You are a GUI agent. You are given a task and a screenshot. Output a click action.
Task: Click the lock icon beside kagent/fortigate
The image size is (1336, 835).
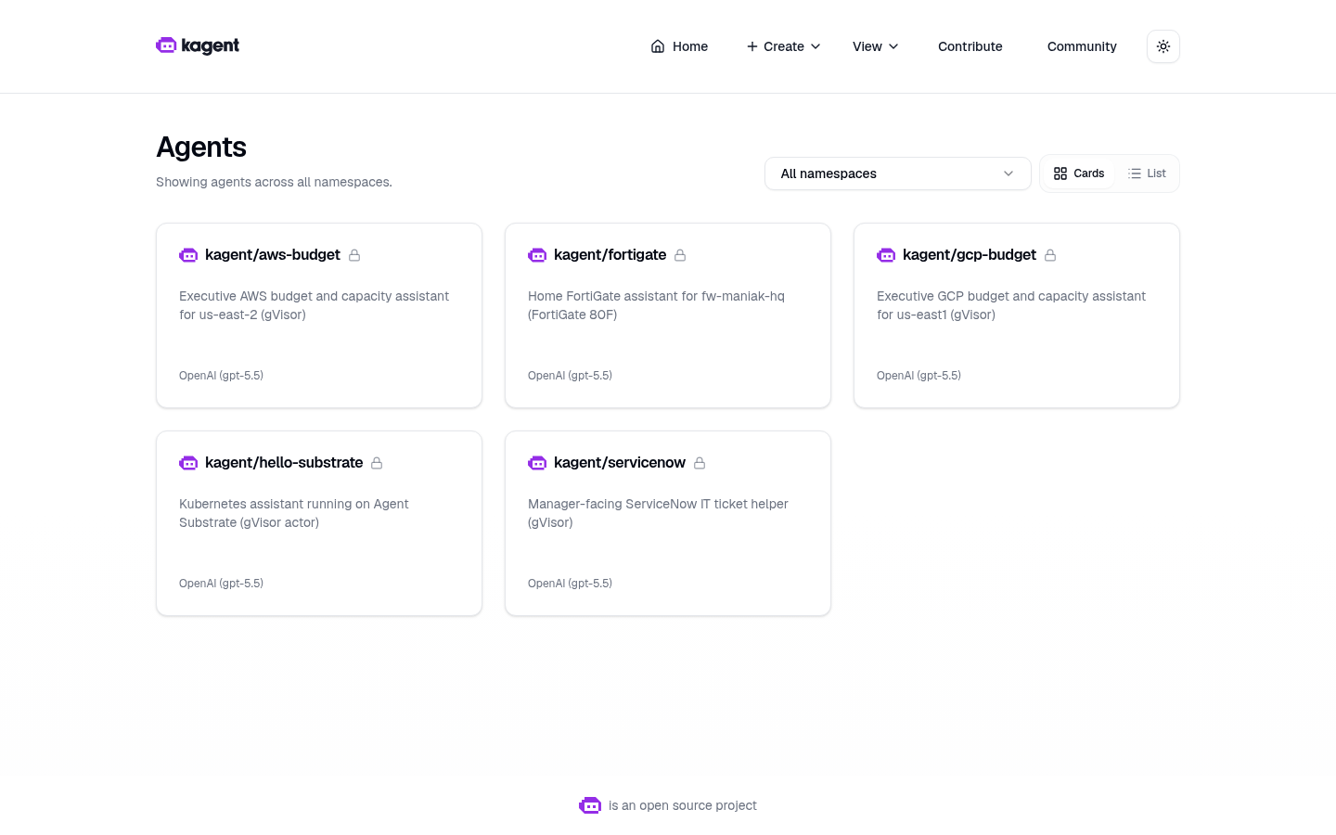[x=680, y=255]
